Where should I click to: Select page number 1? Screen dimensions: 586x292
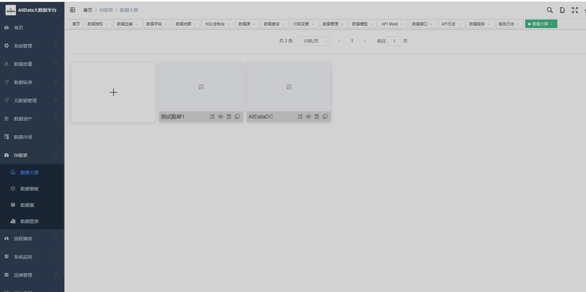click(x=352, y=41)
